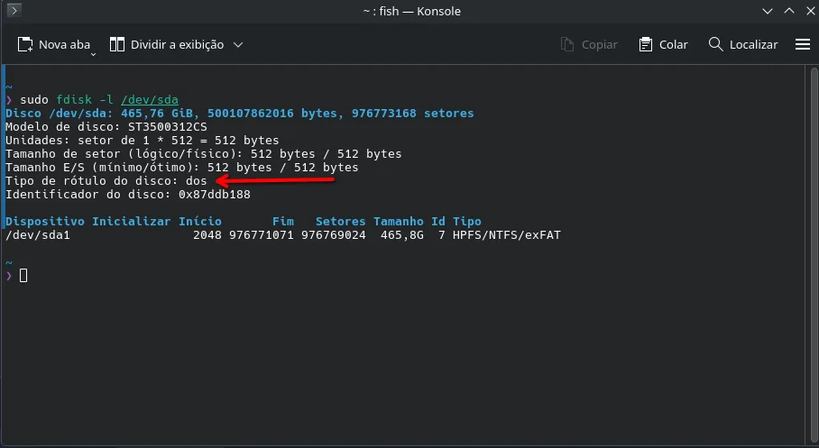
Task: Click the /dev/sda1 device entry
Action: click(38, 235)
